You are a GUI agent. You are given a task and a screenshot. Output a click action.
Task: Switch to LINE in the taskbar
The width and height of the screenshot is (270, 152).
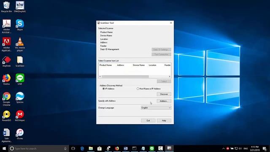click(x=152, y=148)
